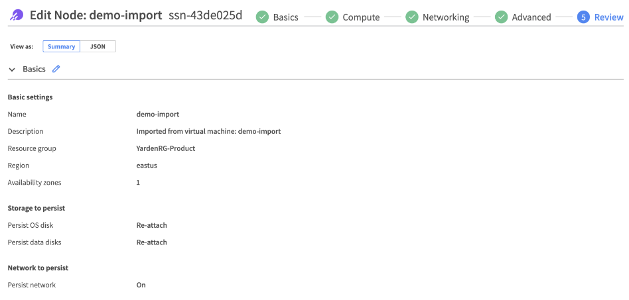Click the Edit Node: demo-import title
The height and width of the screenshot is (300, 629).
tap(96, 15)
